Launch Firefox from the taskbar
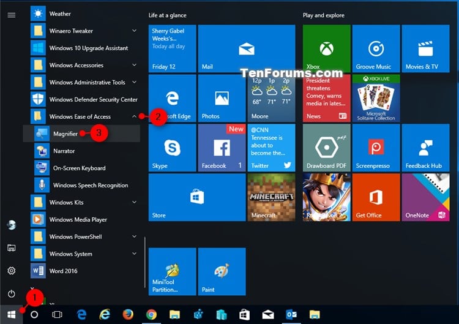Screen dimensions: 459x324 pyautogui.click(x=128, y=315)
